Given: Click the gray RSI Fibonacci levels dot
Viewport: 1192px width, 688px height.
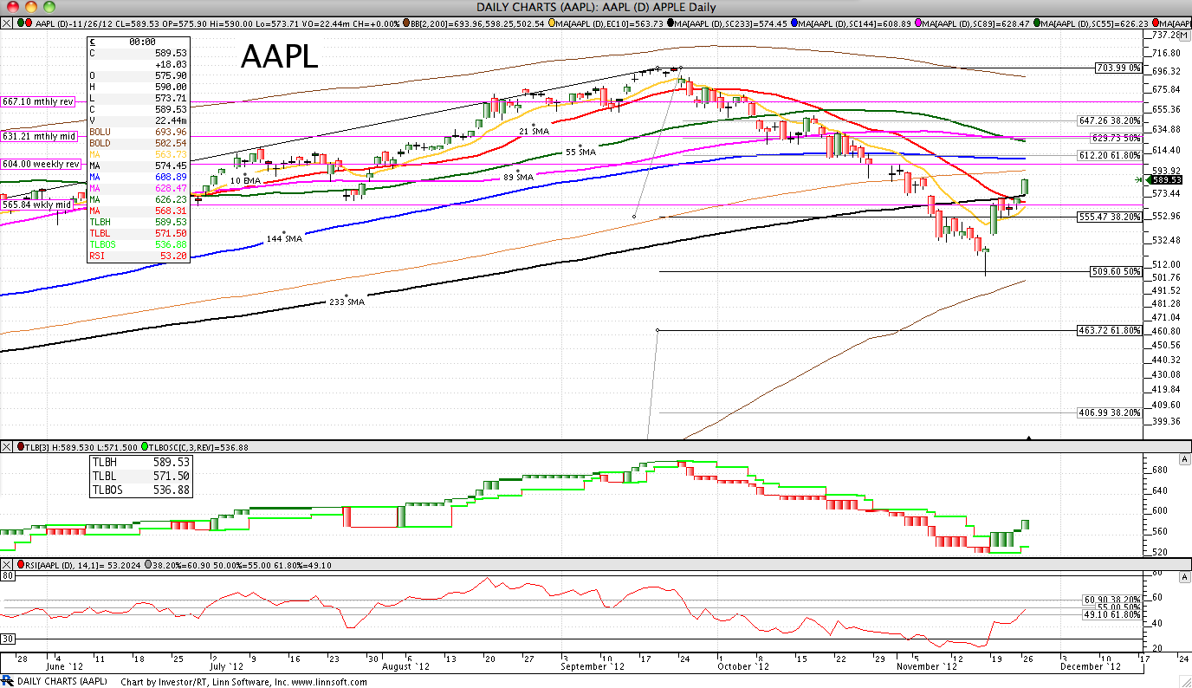Looking at the screenshot, I should click(150, 565).
